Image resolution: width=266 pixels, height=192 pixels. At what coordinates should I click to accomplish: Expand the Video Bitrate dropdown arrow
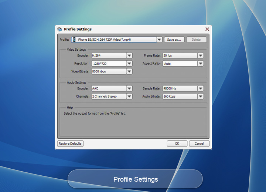pyautogui.click(x=129, y=71)
